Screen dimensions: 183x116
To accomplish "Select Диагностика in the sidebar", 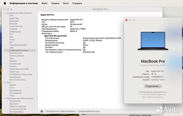I will (16, 53).
